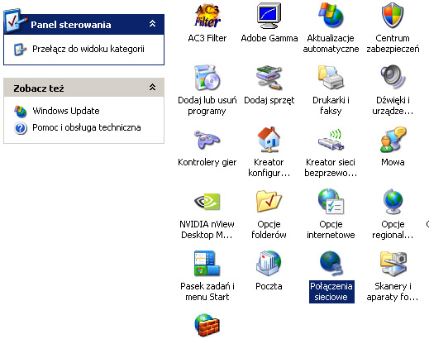Open Pomoc i obsługa techniczna link
This screenshot has width=429, height=339.
(87, 127)
